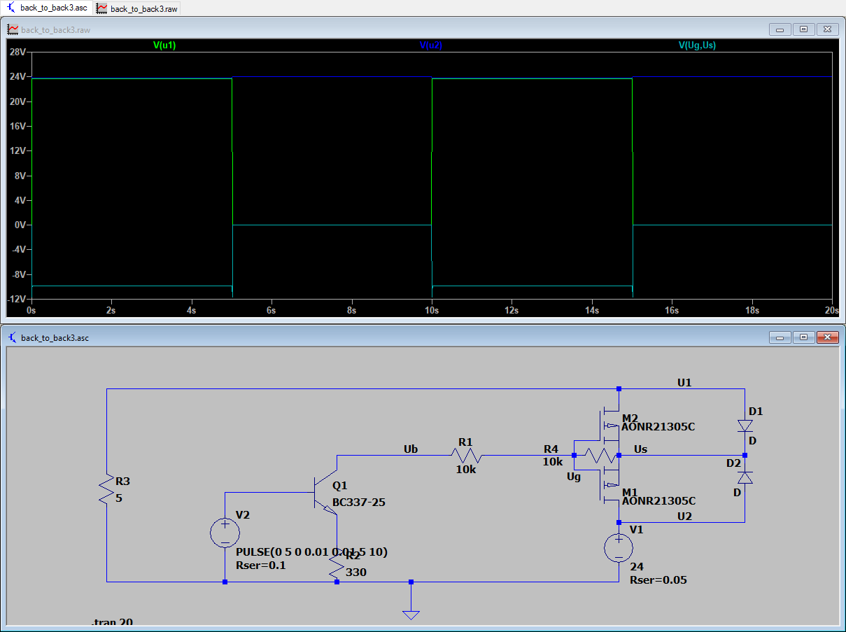Select voltage source V2 symbol
This screenshot has height=632, width=846.
click(x=225, y=533)
